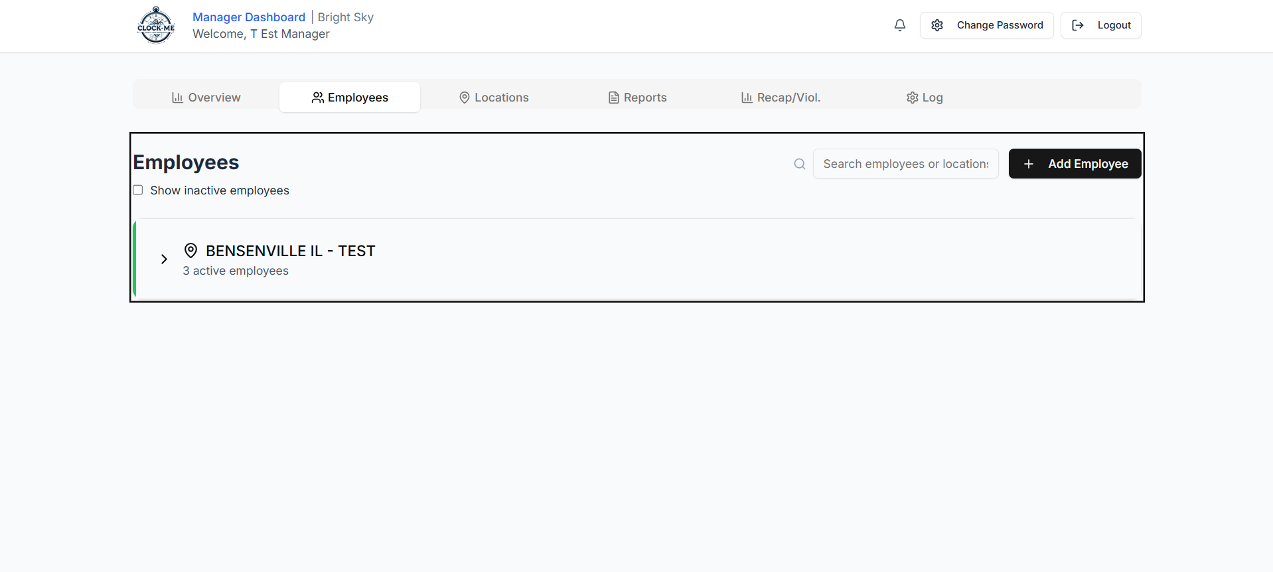Click the search magnifier icon
This screenshot has height=572, width=1273.
[x=800, y=164]
